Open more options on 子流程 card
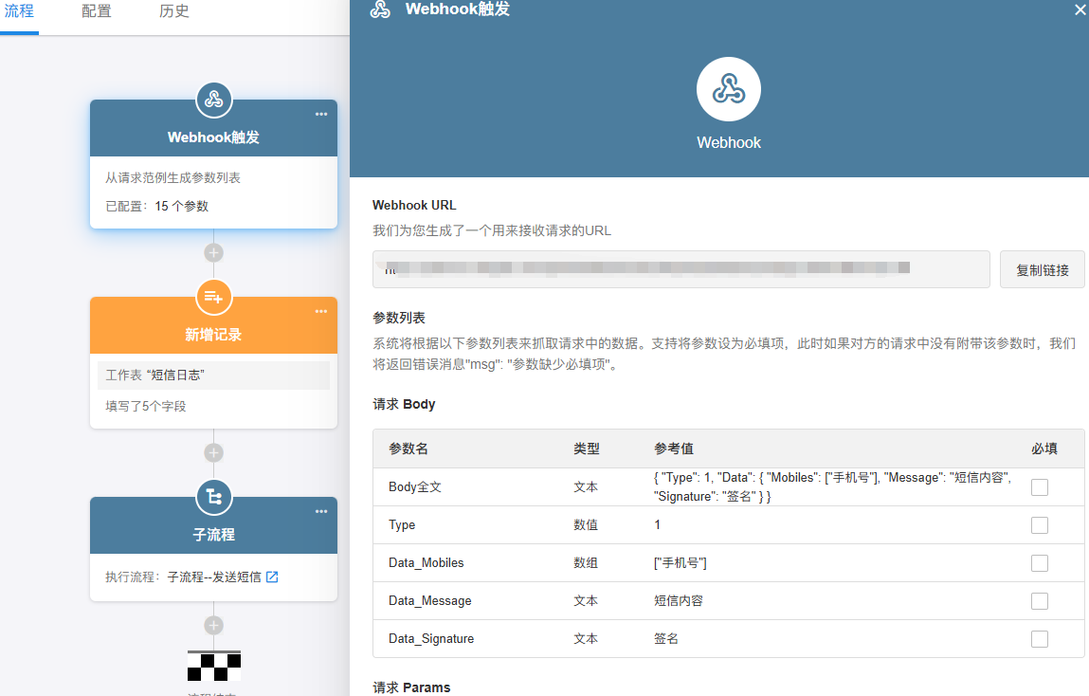 coord(321,512)
